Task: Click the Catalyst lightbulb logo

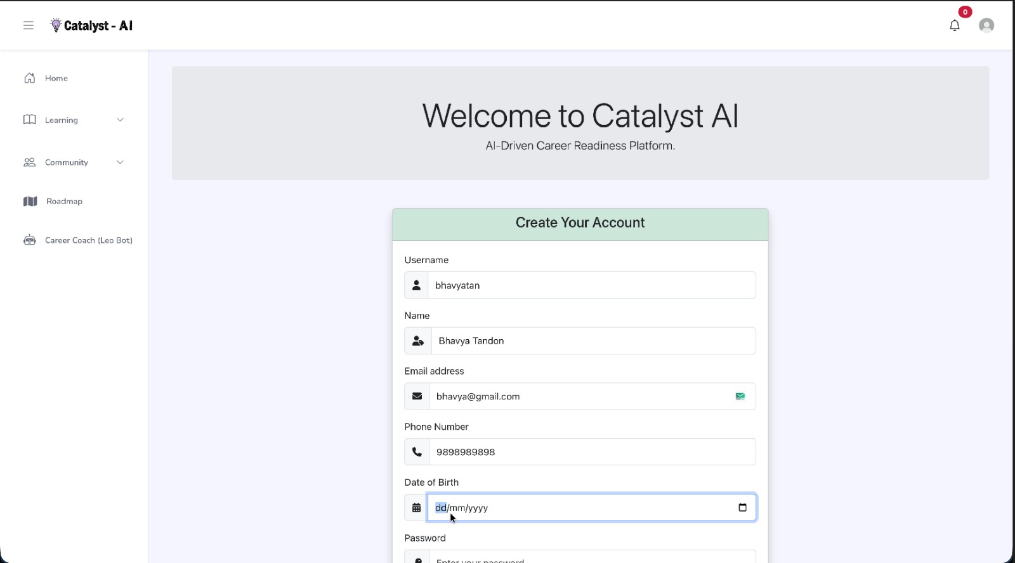Action: pyautogui.click(x=56, y=25)
